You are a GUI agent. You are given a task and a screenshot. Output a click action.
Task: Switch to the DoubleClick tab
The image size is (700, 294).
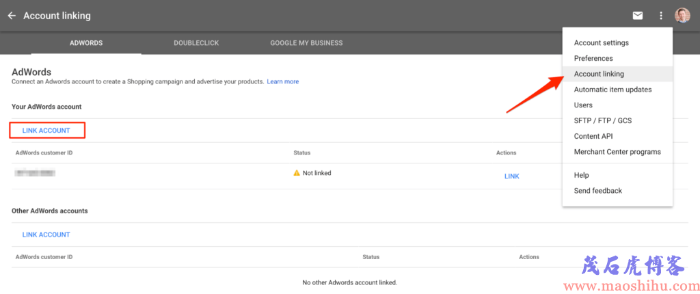click(196, 43)
